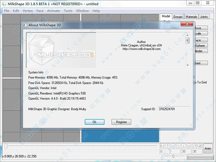Open the Vertex menu

click(x=28, y=11)
